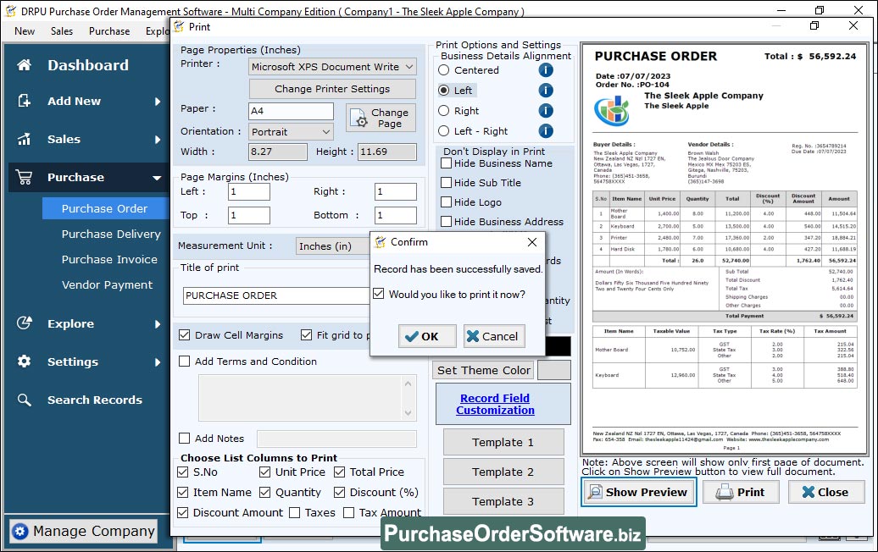The width and height of the screenshot is (878, 552).
Task: Click info icon next to Right alignment
Action: tap(546, 111)
